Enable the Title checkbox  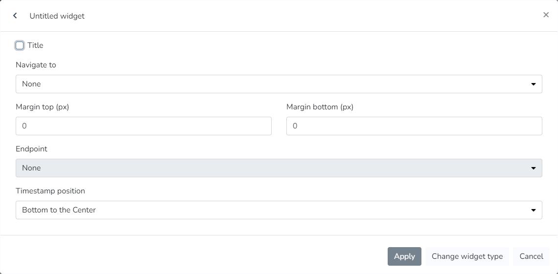tap(20, 45)
